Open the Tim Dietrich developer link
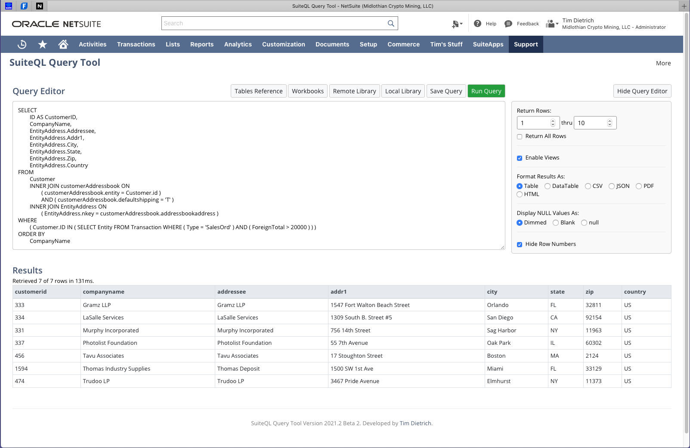The image size is (690, 448). [x=415, y=423]
